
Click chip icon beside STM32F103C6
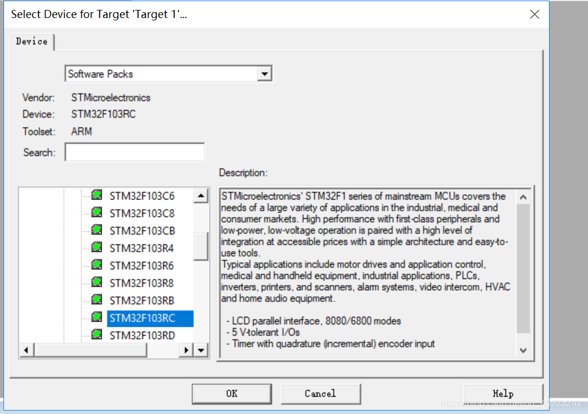[x=97, y=195]
